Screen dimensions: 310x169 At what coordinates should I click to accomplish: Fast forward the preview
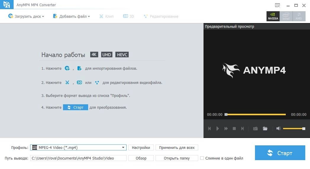(226, 129)
